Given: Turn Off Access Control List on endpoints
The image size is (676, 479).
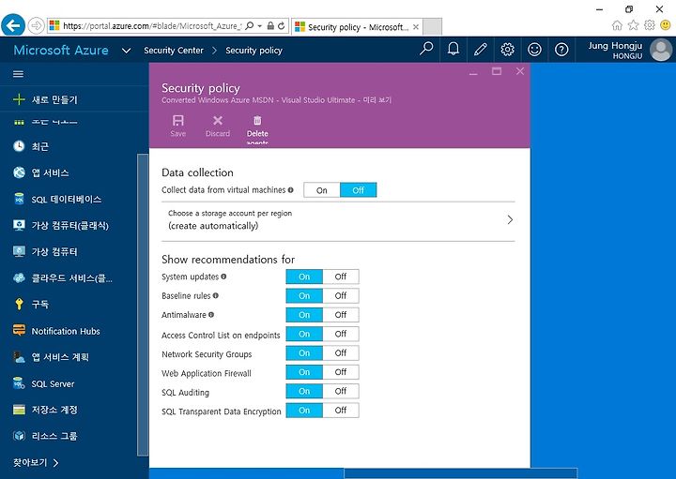Looking at the screenshot, I should click(341, 334).
